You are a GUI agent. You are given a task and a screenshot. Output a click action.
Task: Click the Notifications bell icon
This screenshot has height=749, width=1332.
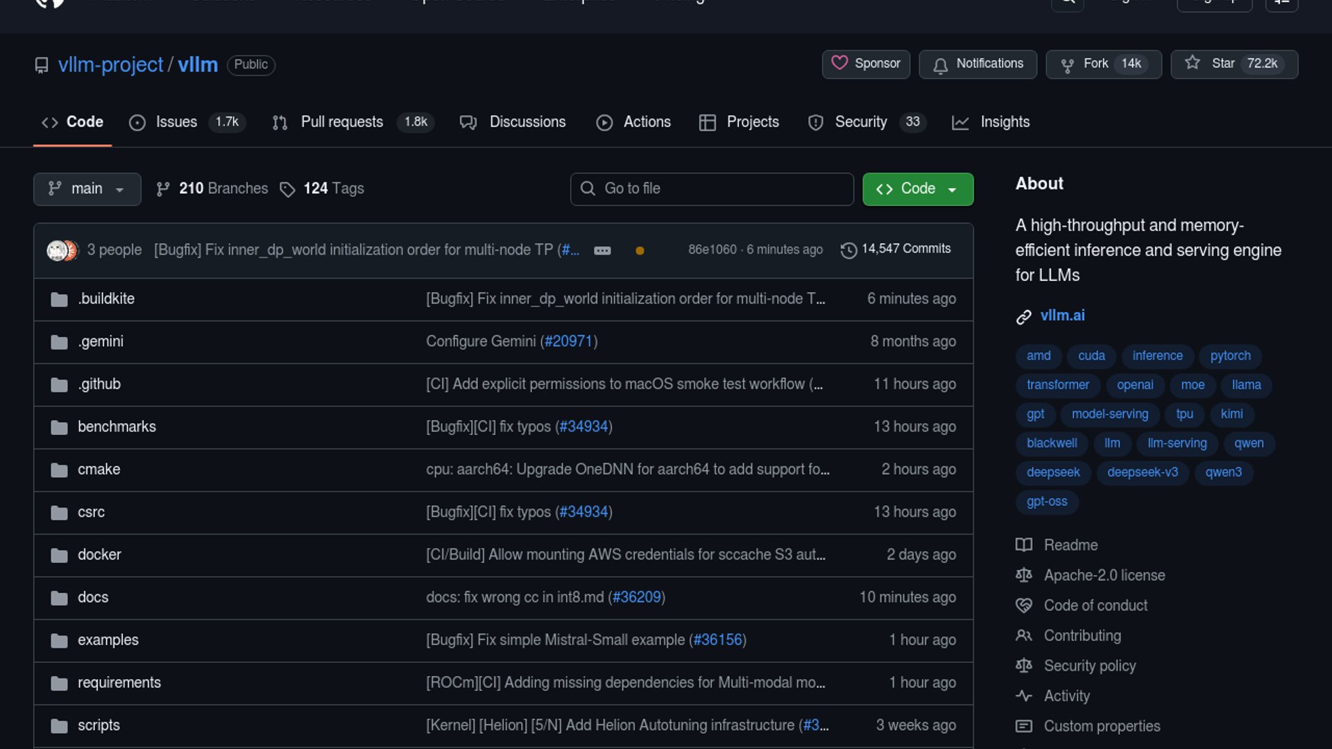(x=940, y=64)
